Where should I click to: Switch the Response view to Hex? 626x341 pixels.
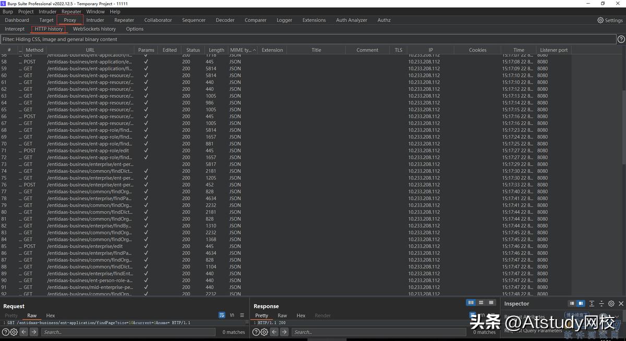tap(300, 315)
